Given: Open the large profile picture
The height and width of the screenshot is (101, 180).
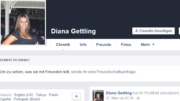Looking at the screenshot, I should click(x=23, y=23).
